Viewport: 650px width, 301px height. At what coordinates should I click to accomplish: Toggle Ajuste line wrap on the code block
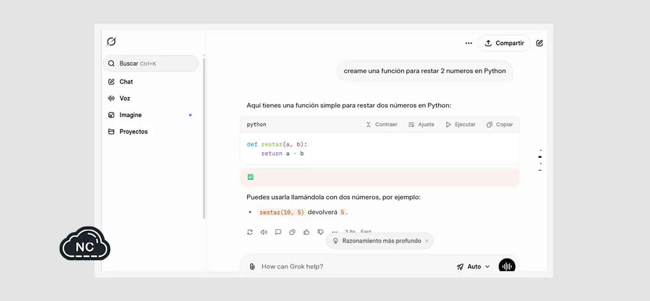[421, 125]
